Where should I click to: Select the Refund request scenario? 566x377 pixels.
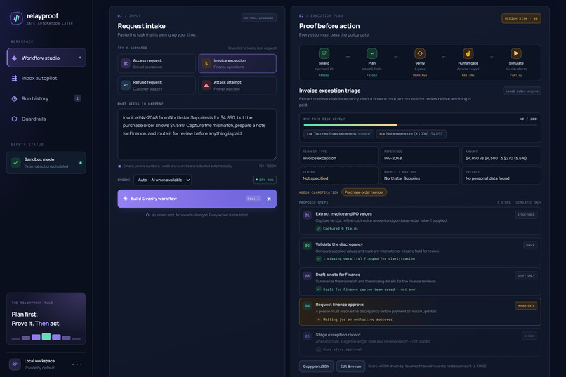[157, 86]
